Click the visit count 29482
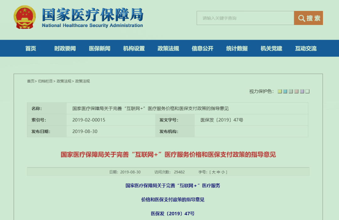 point(179,172)
